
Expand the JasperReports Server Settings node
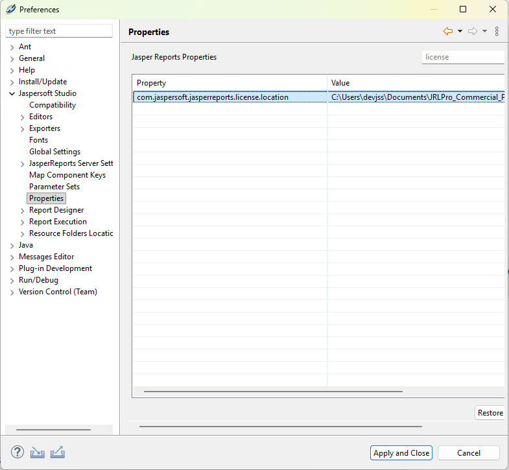pos(23,164)
